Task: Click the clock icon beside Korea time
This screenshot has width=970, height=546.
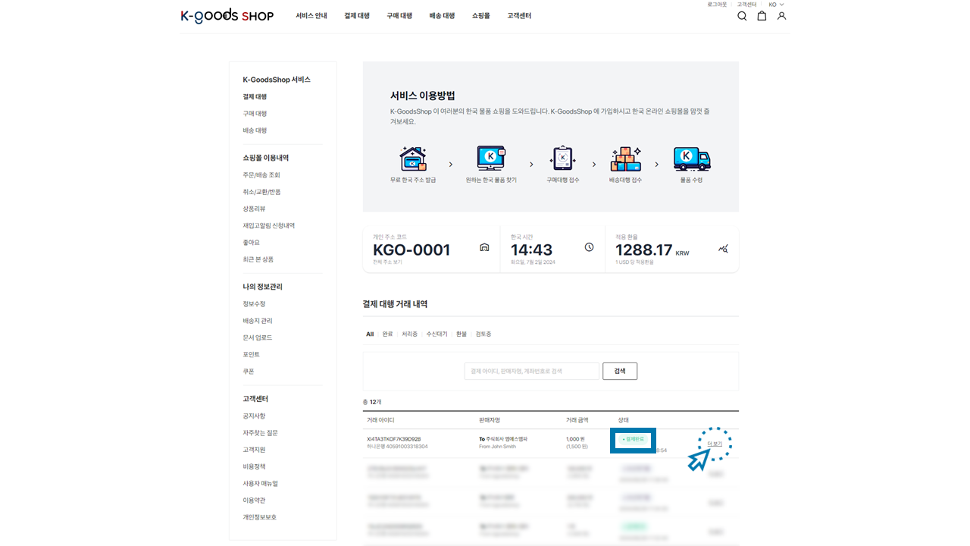Action: click(589, 247)
